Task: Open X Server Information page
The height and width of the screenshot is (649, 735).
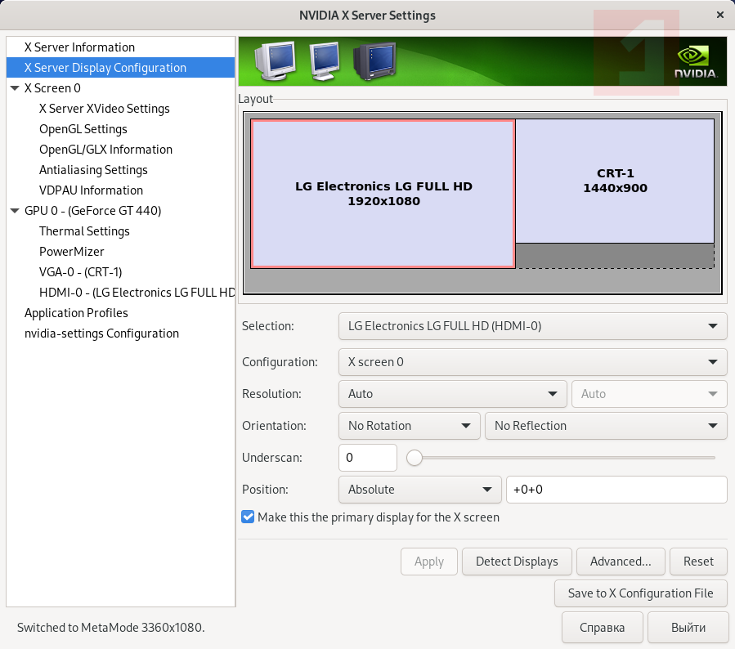Action: click(x=120, y=47)
